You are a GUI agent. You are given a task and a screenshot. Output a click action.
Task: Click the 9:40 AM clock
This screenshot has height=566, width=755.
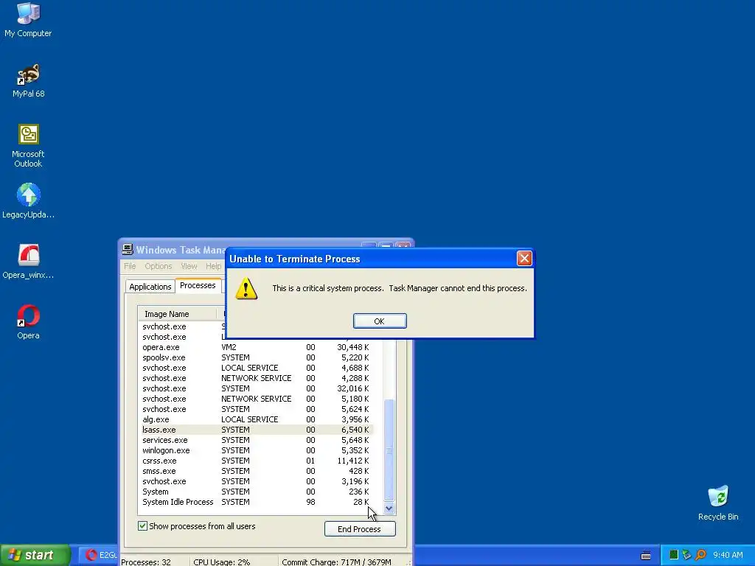[x=728, y=555]
